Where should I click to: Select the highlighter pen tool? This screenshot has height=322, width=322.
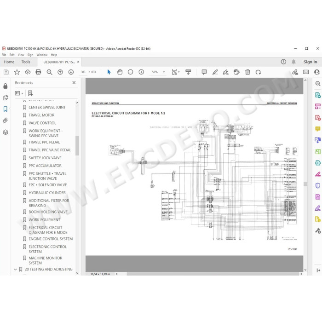coord(215,72)
